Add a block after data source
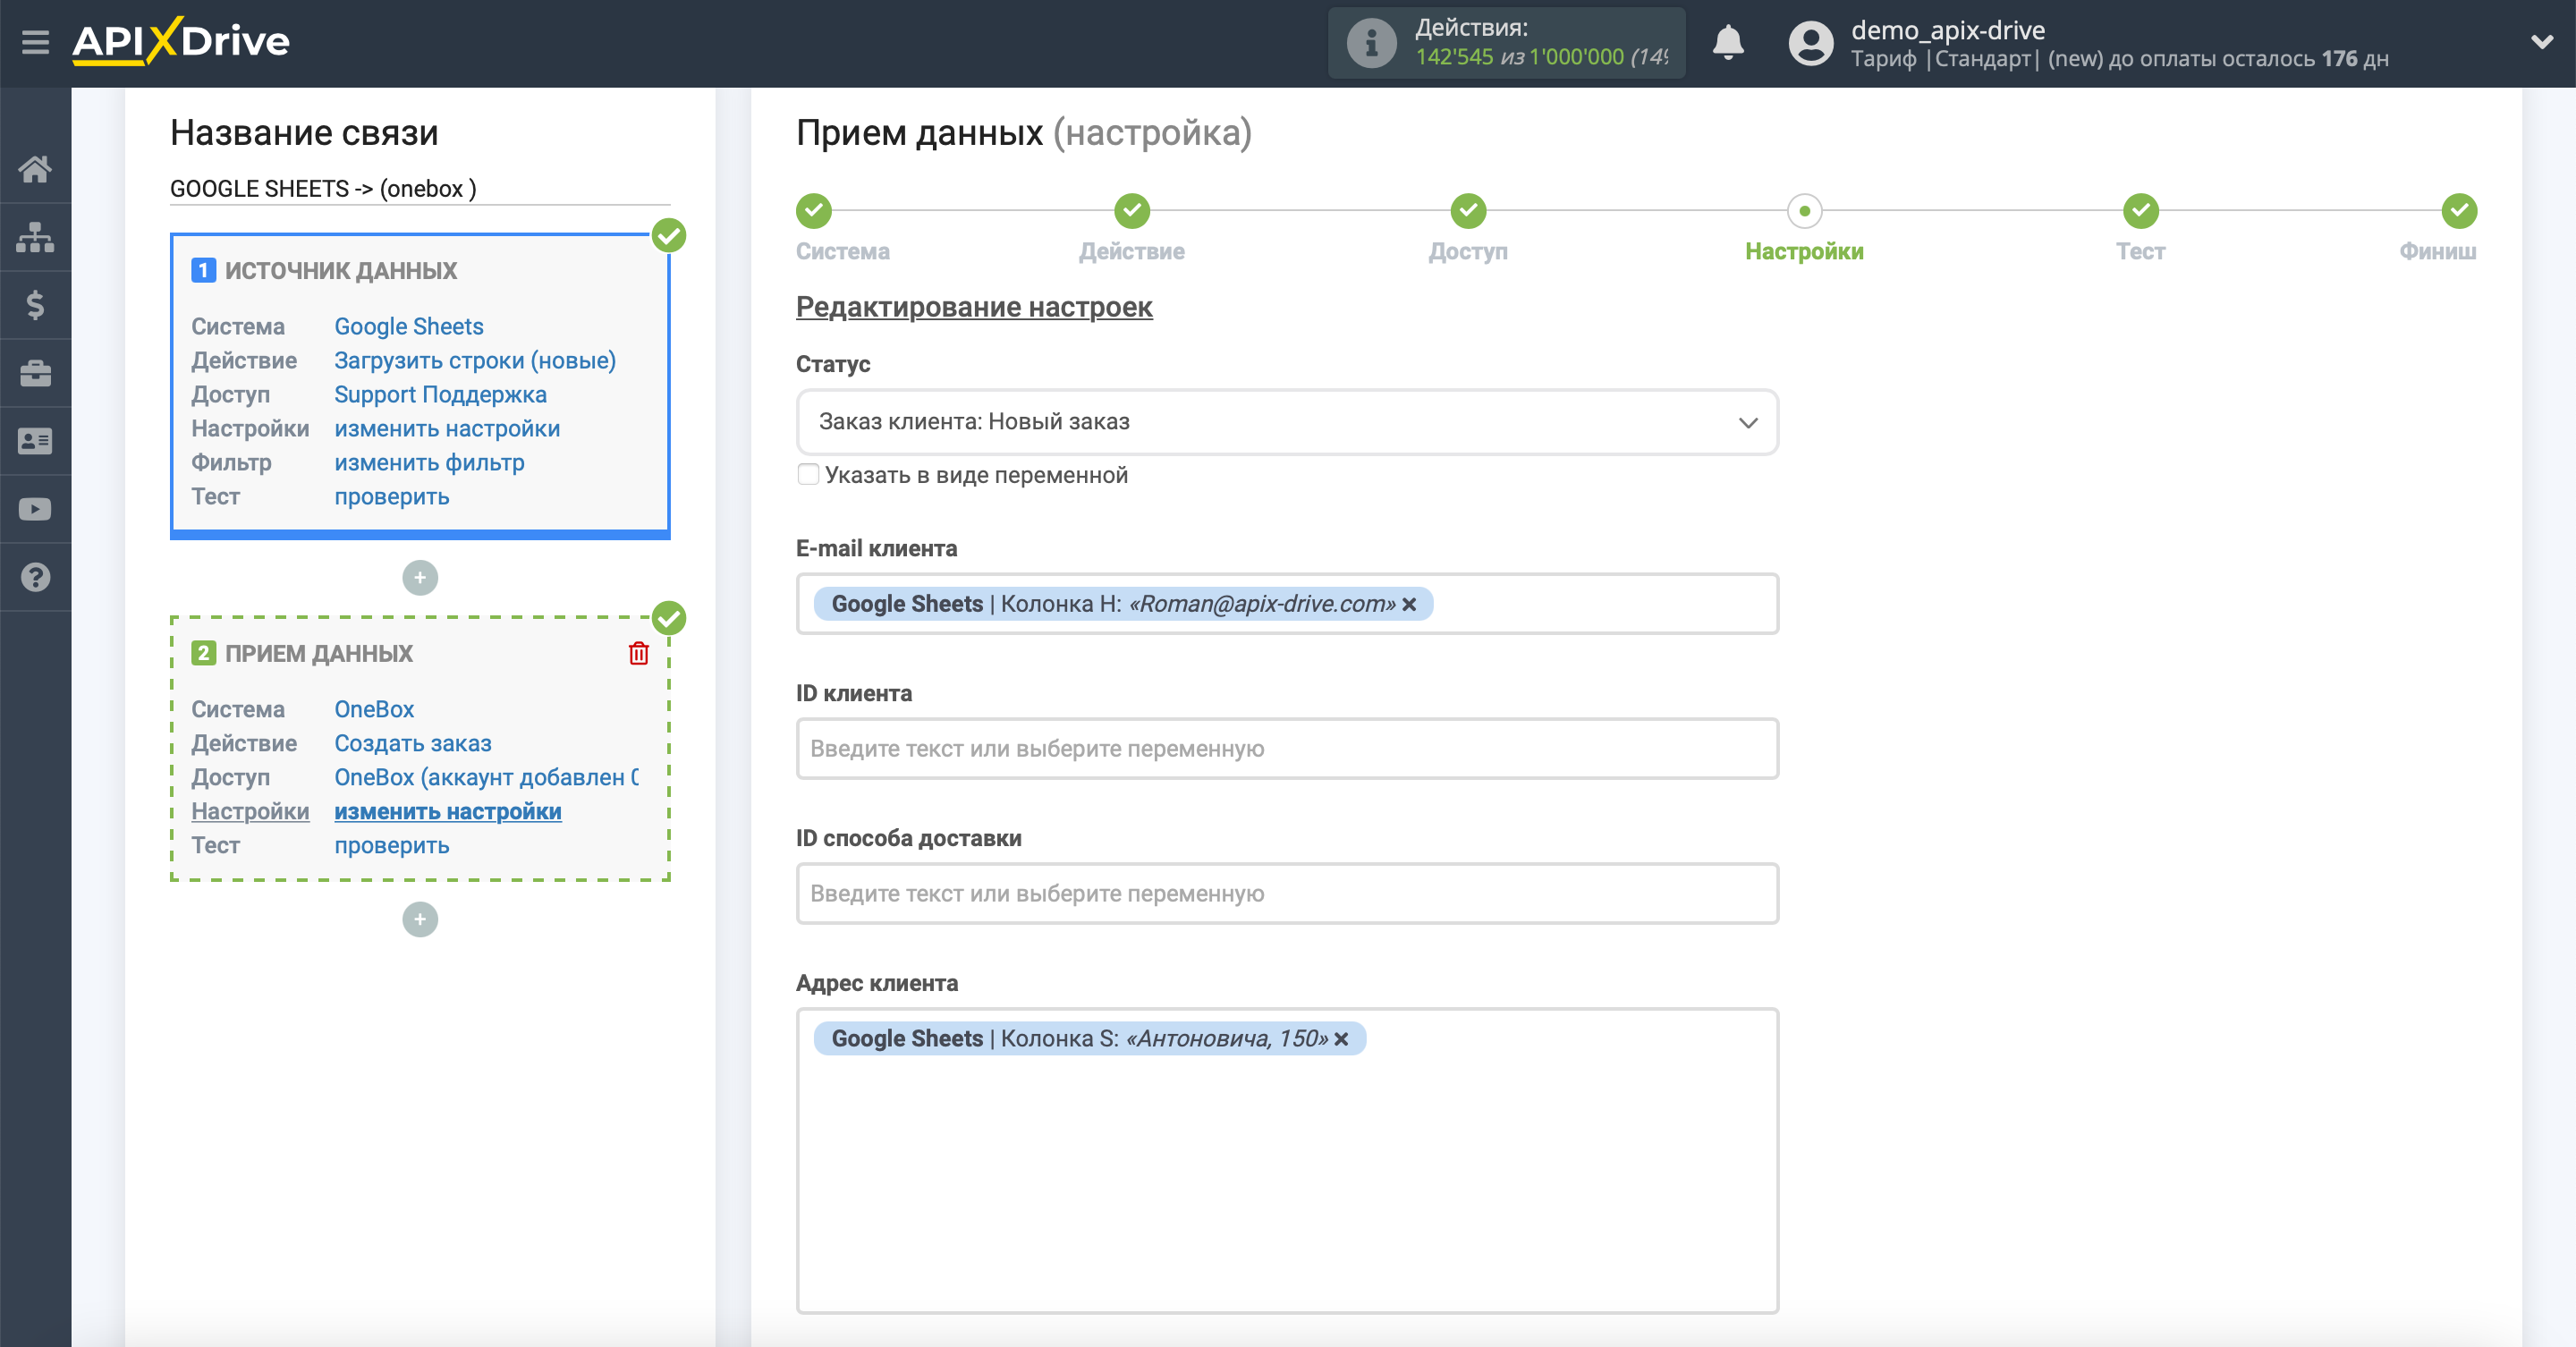The image size is (2576, 1347). tap(420, 577)
